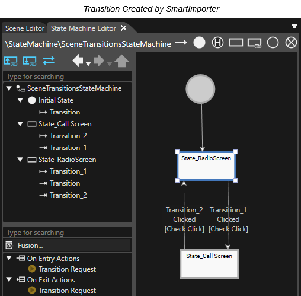
Task: Select the transition arrow tool in toolbar
Action: tap(181, 43)
